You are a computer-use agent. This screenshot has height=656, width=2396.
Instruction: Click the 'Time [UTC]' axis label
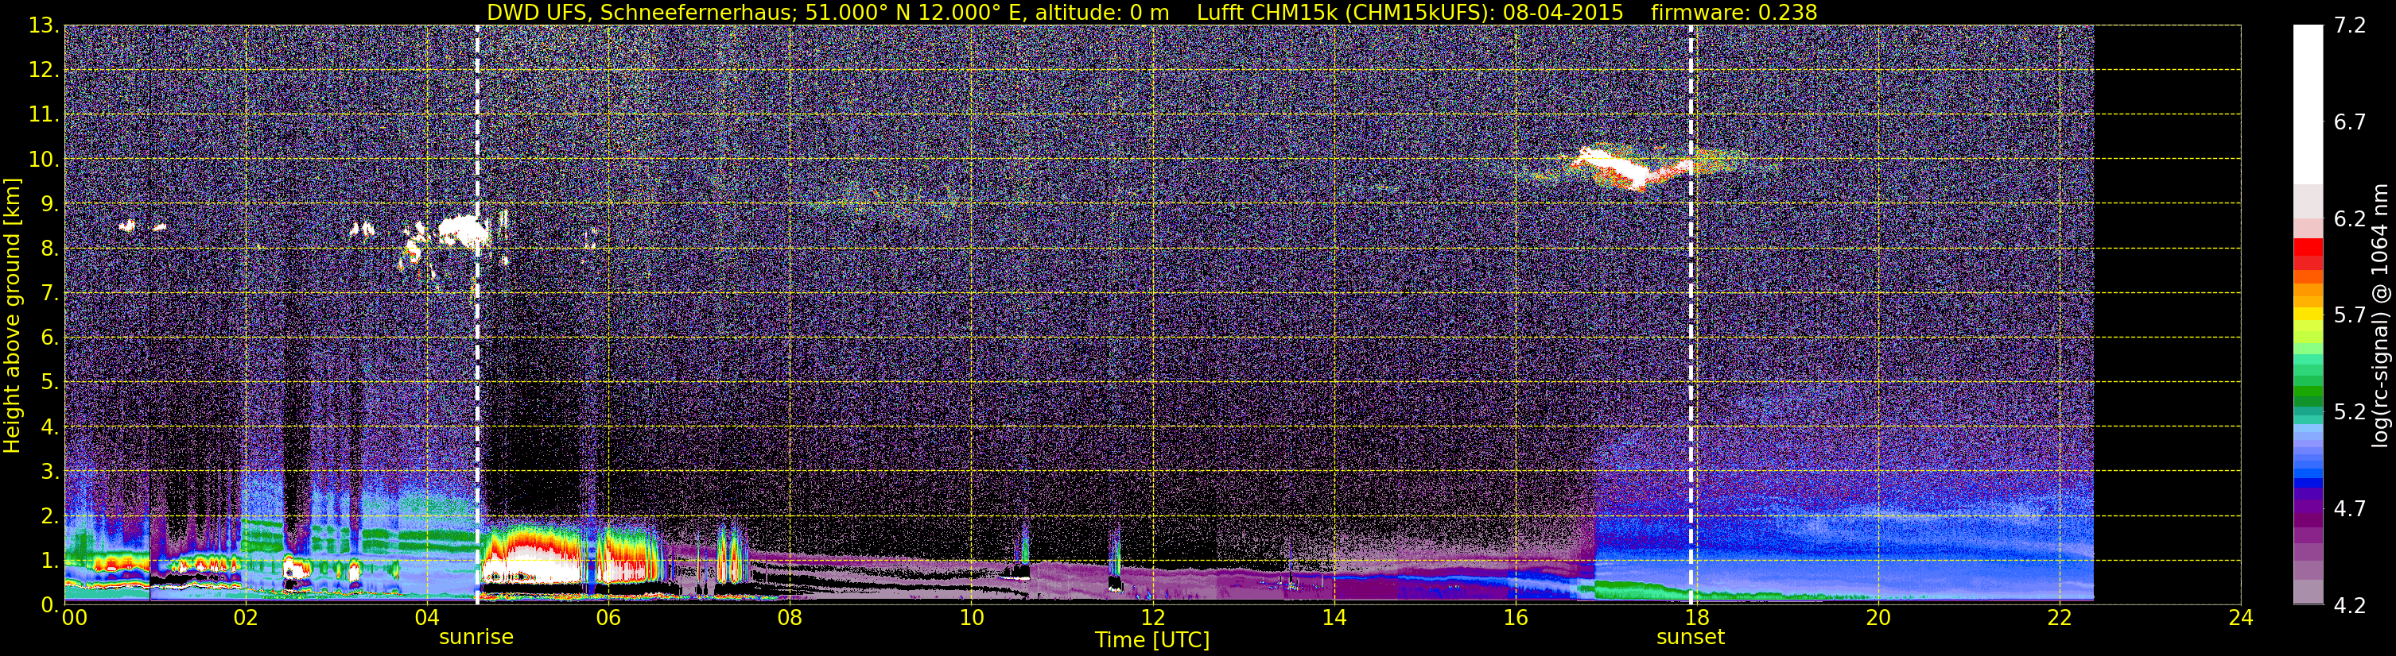(1152, 640)
